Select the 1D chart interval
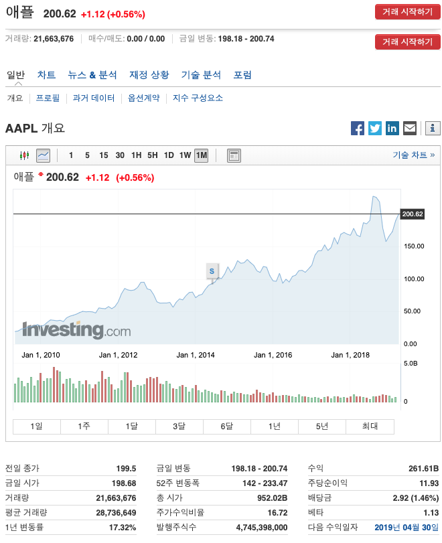Screen dimensions: 442x543 (x=169, y=155)
